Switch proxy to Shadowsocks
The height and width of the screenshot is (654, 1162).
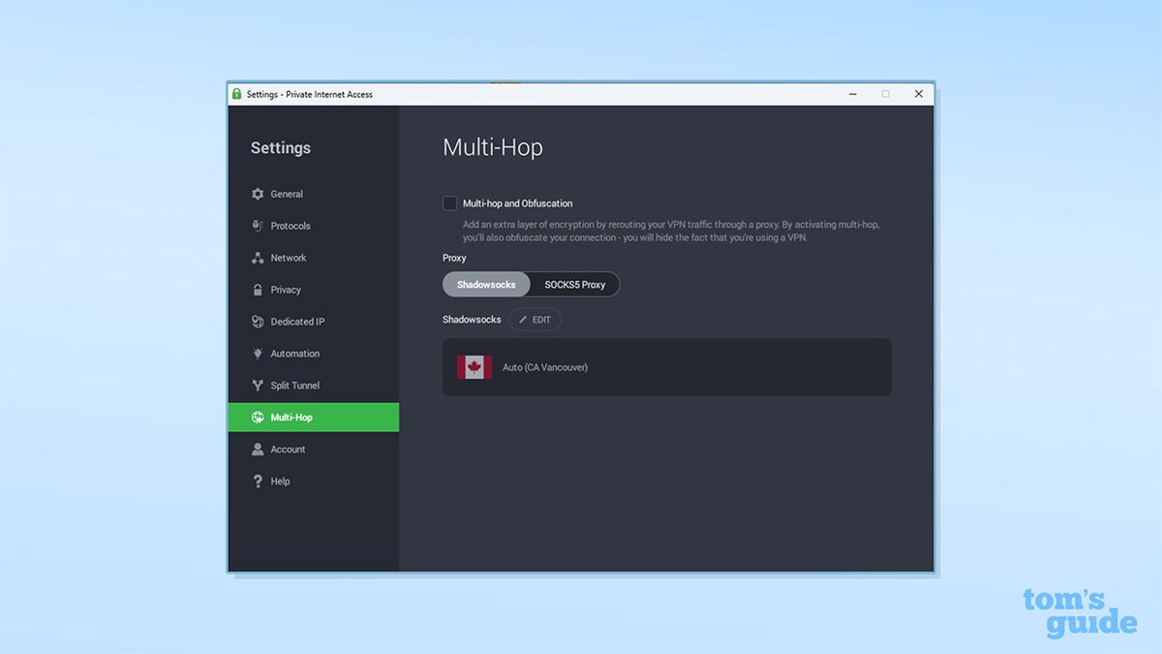486,285
